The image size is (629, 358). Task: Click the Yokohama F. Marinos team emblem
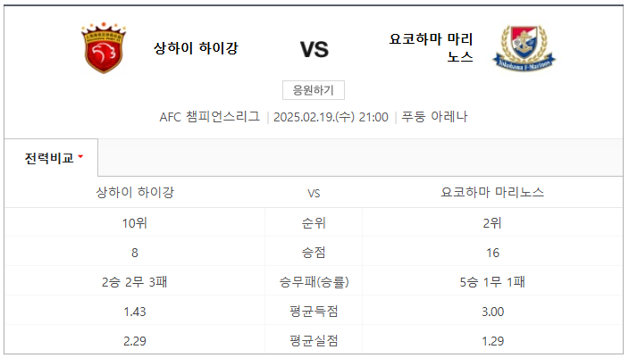524,48
